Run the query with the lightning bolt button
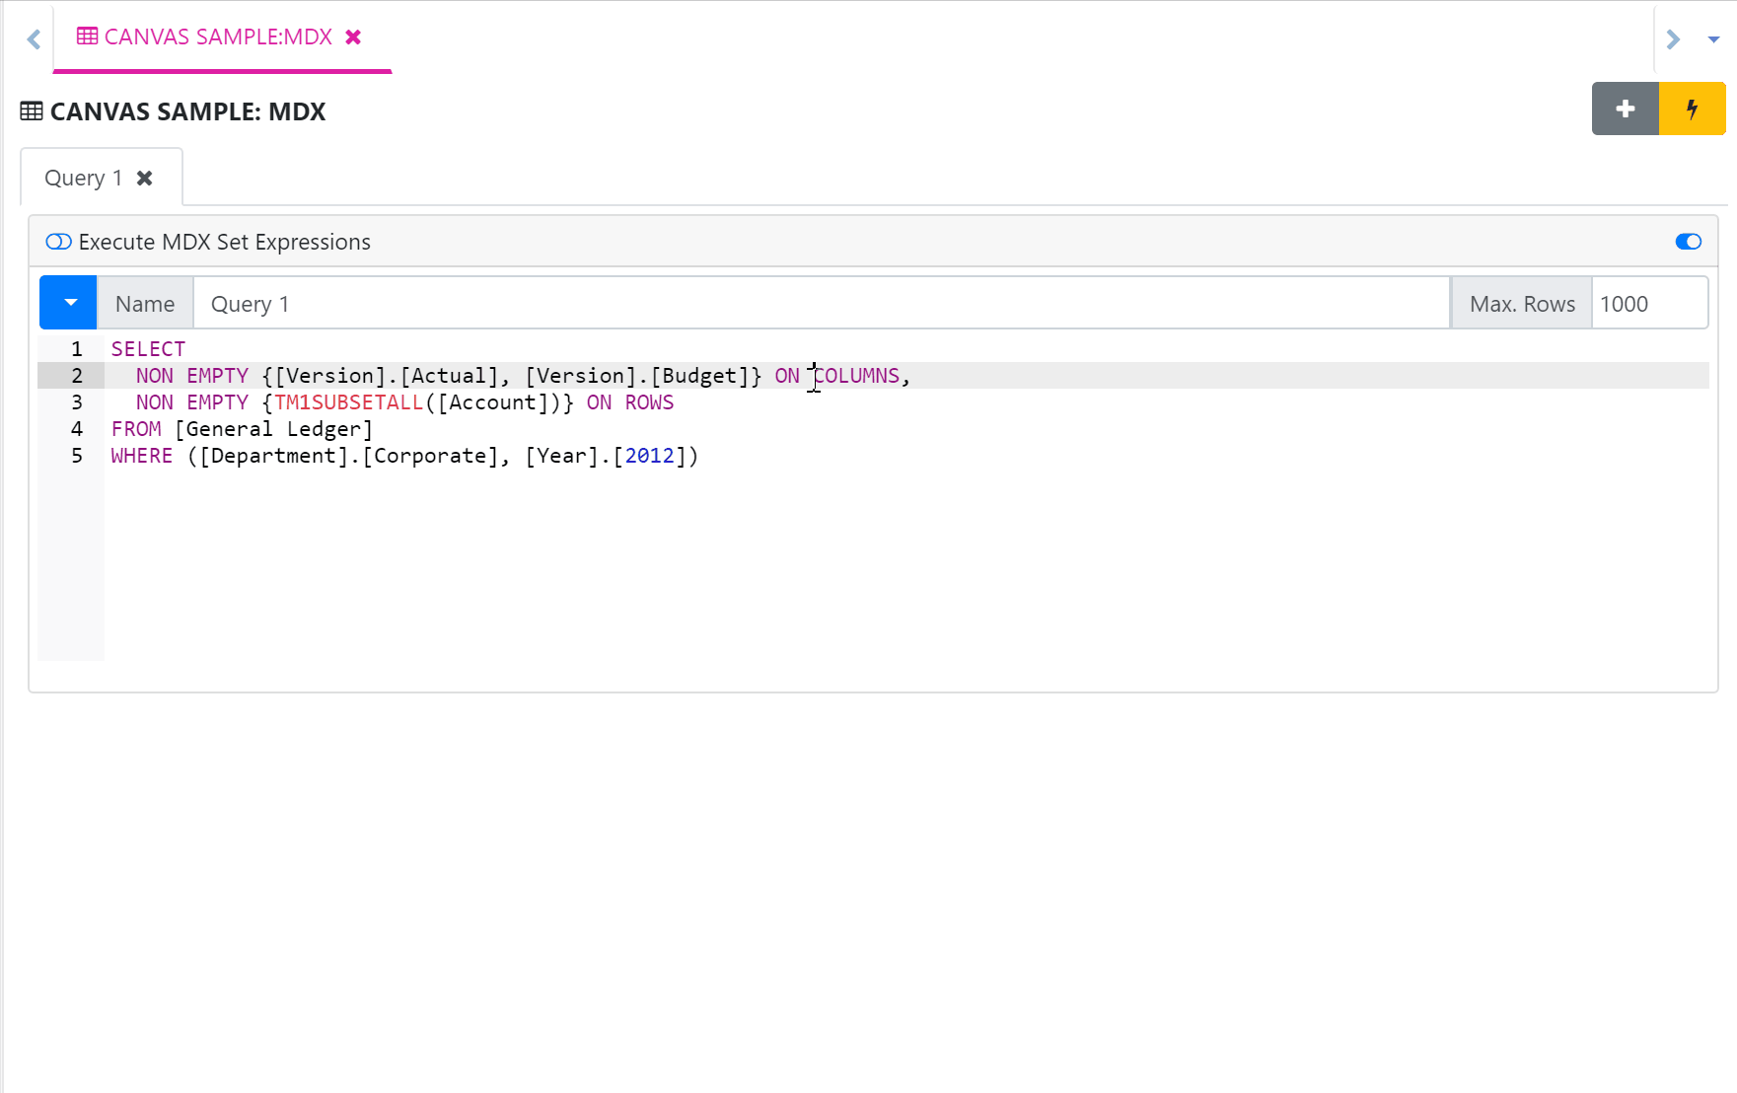1737x1093 pixels. (1692, 109)
